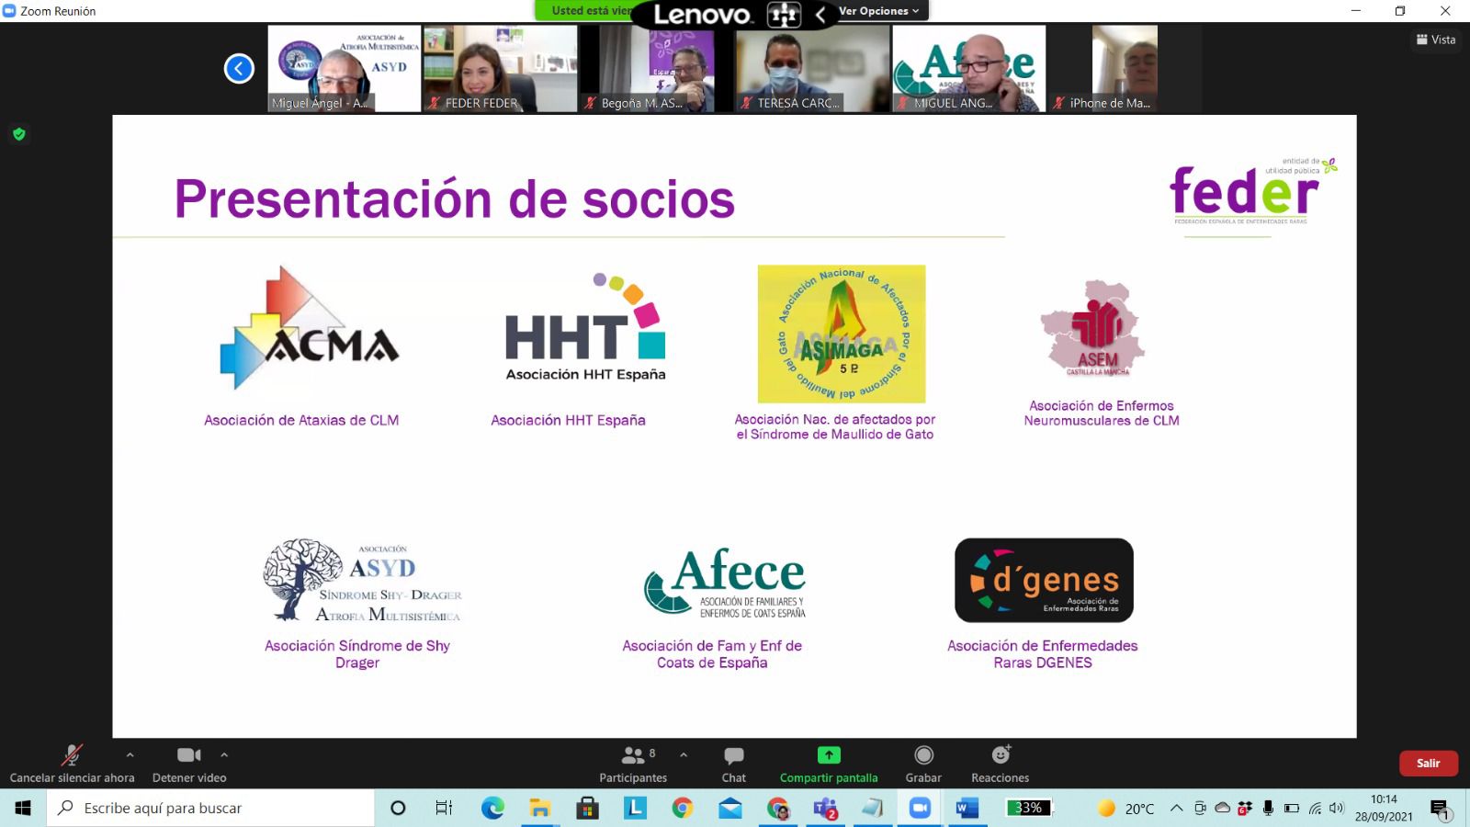Toggle camera with Detener video
1470x827 pixels.
pyautogui.click(x=188, y=764)
